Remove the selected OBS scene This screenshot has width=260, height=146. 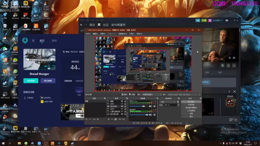pos(90,119)
